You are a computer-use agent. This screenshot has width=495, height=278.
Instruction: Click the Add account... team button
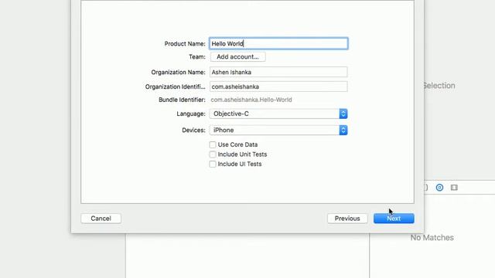pyautogui.click(x=237, y=56)
